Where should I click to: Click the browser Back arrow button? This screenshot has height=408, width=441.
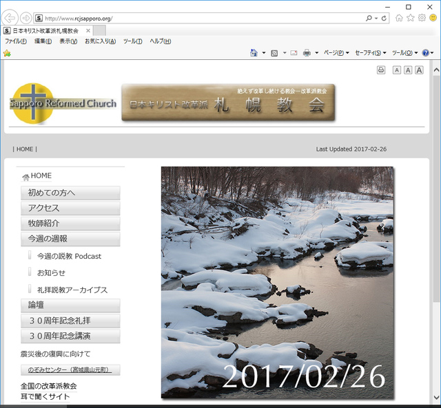(10, 18)
